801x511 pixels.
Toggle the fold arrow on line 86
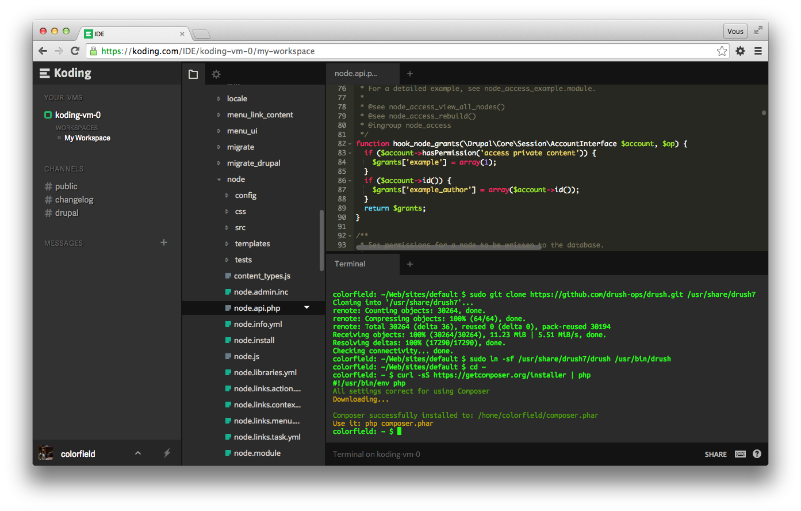click(349, 180)
